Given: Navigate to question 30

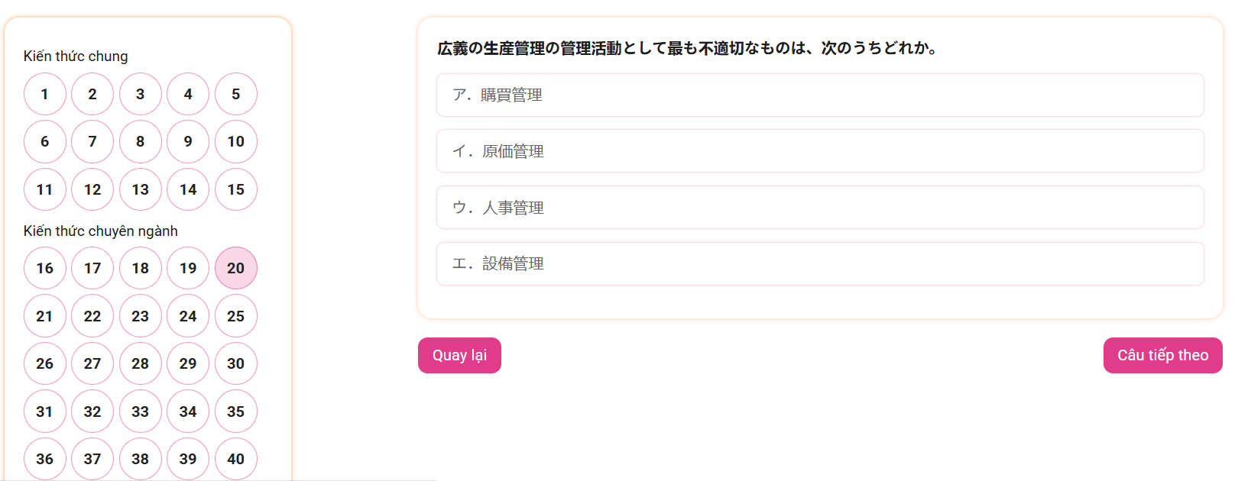Looking at the screenshot, I should point(236,363).
